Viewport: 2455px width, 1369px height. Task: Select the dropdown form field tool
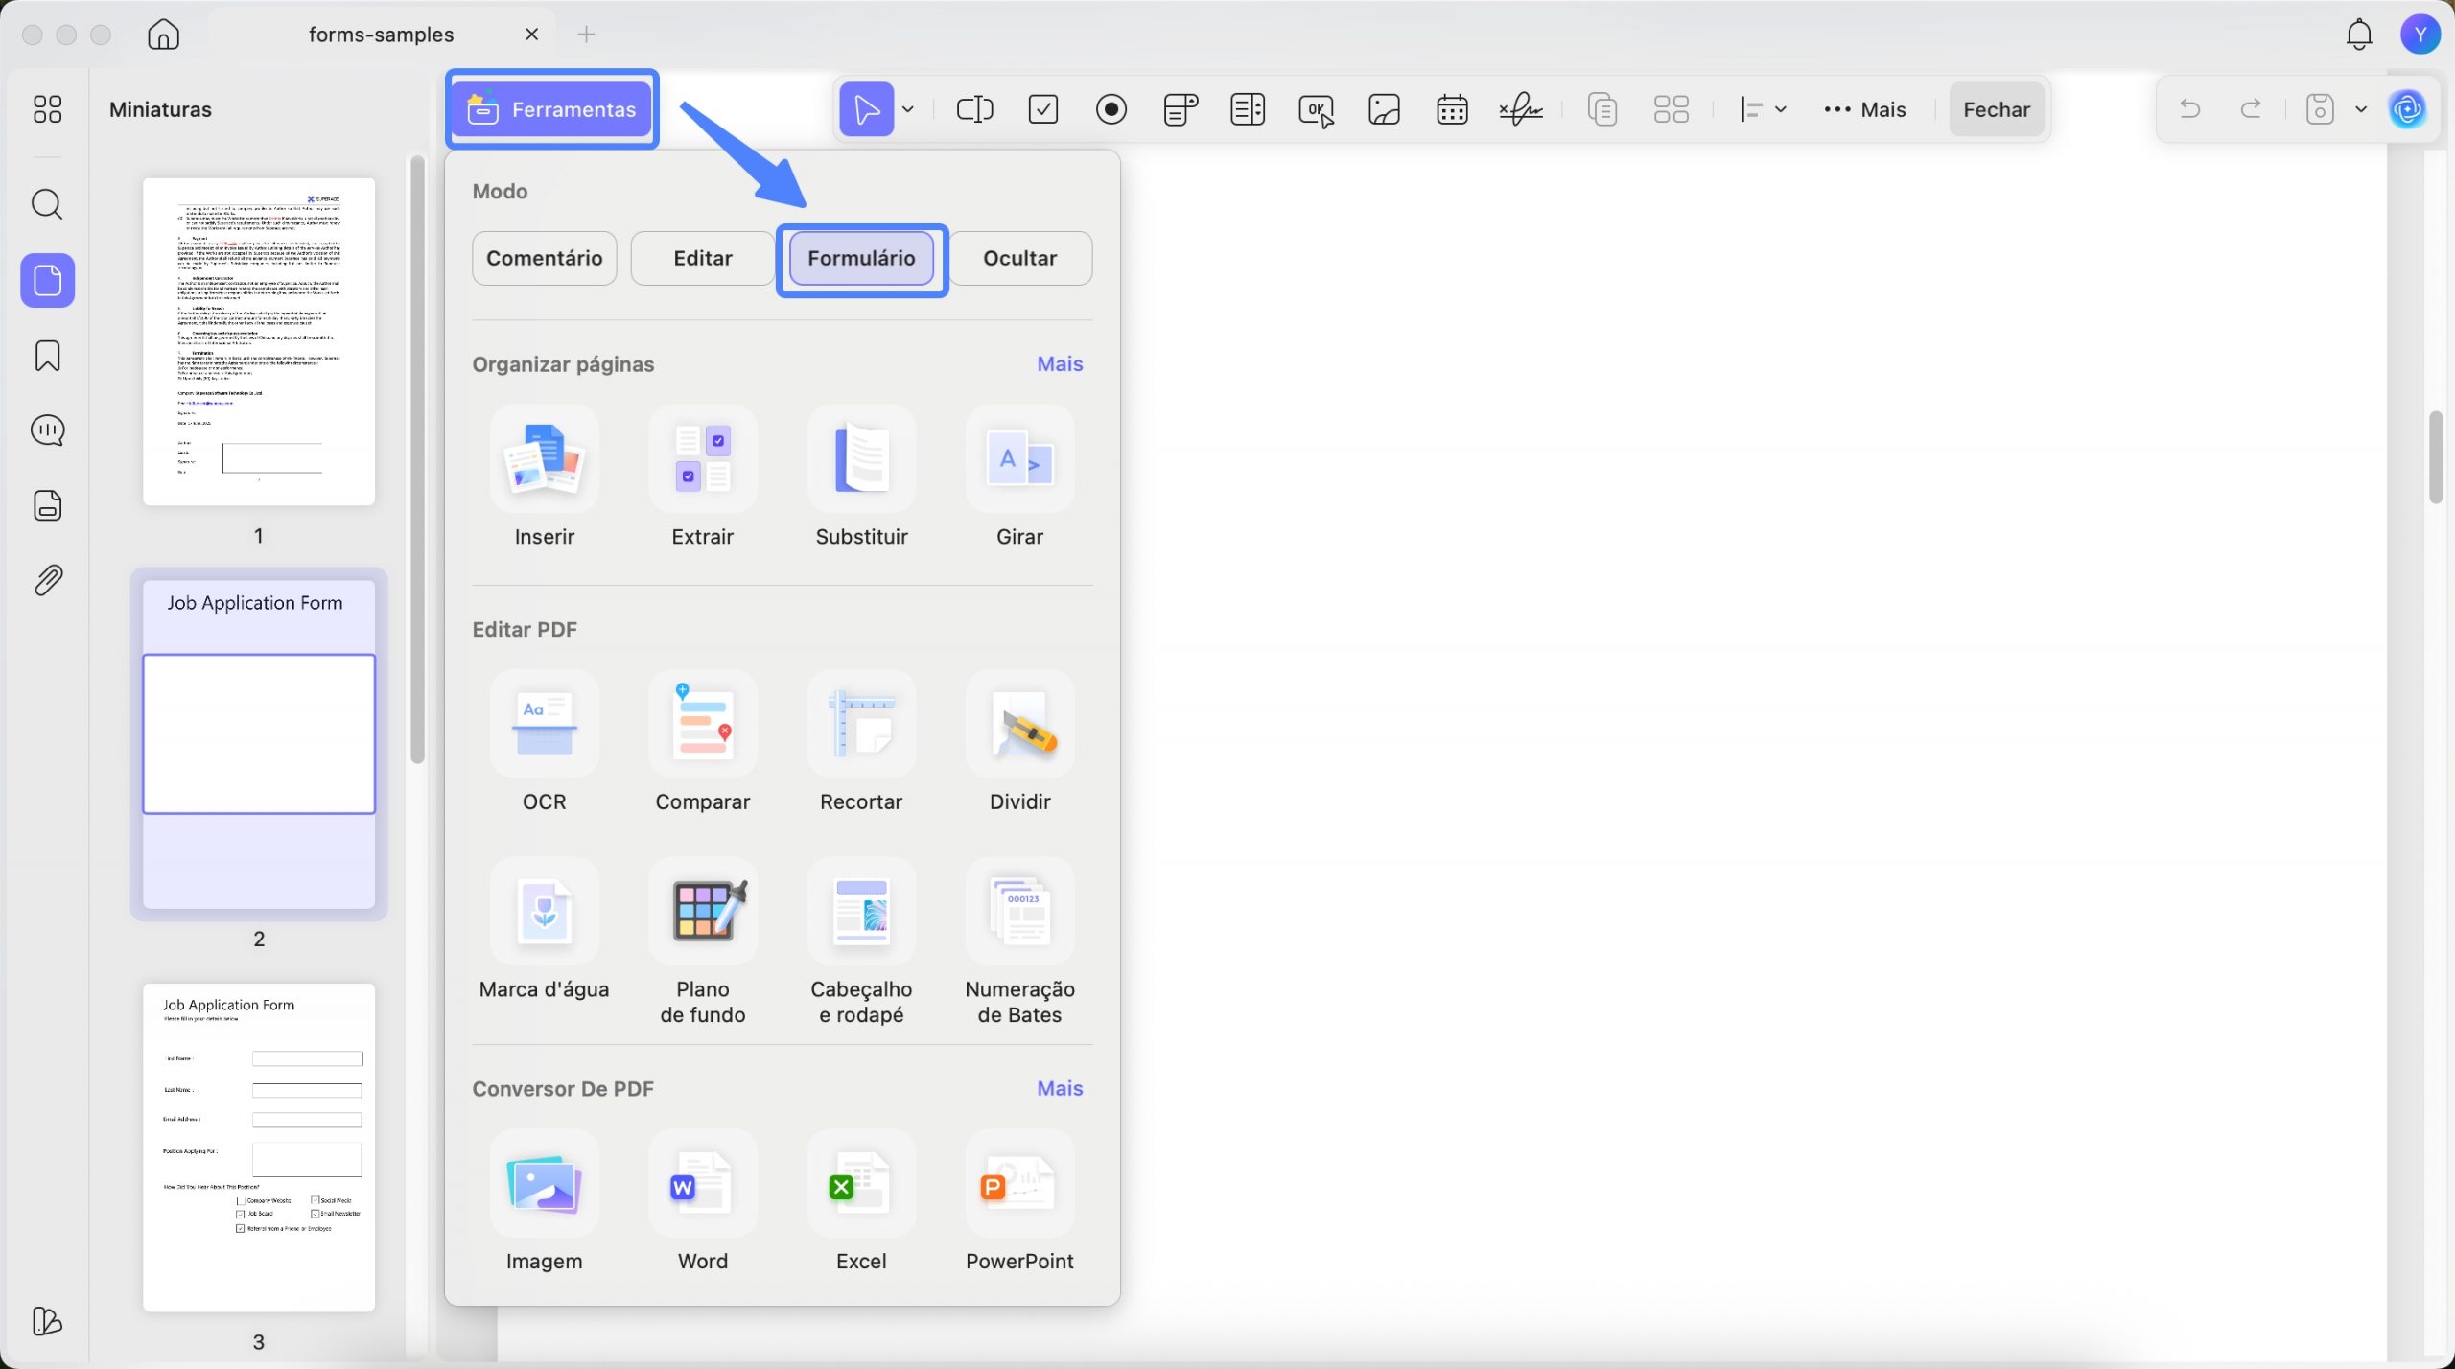1180,109
